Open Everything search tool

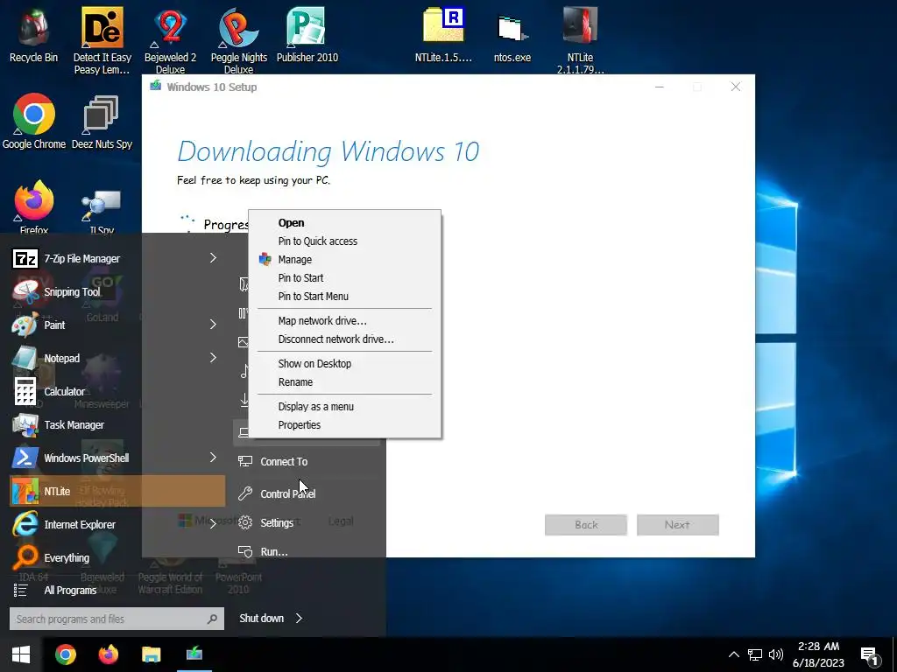(117, 557)
